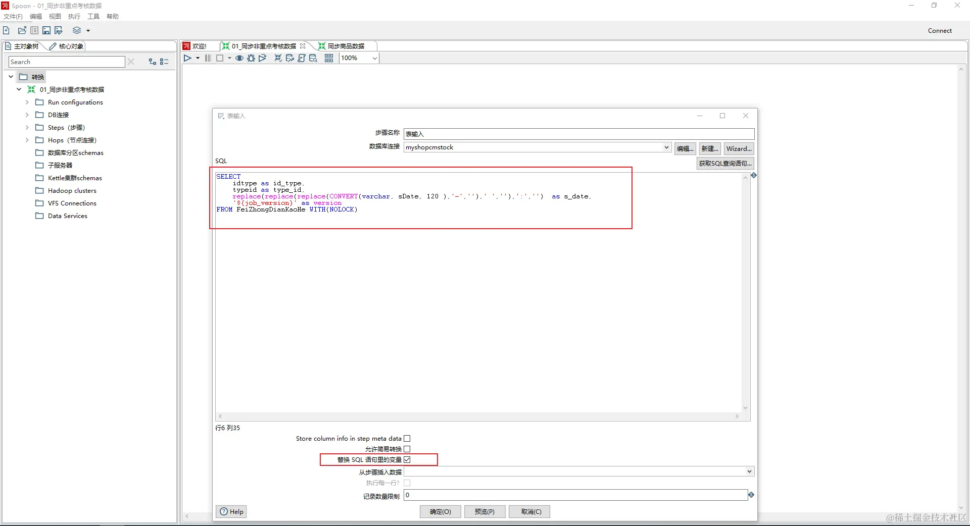Viewport: 970px width, 526px height.
Task: Collapse the 转换 tree node
Action: click(11, 77)
